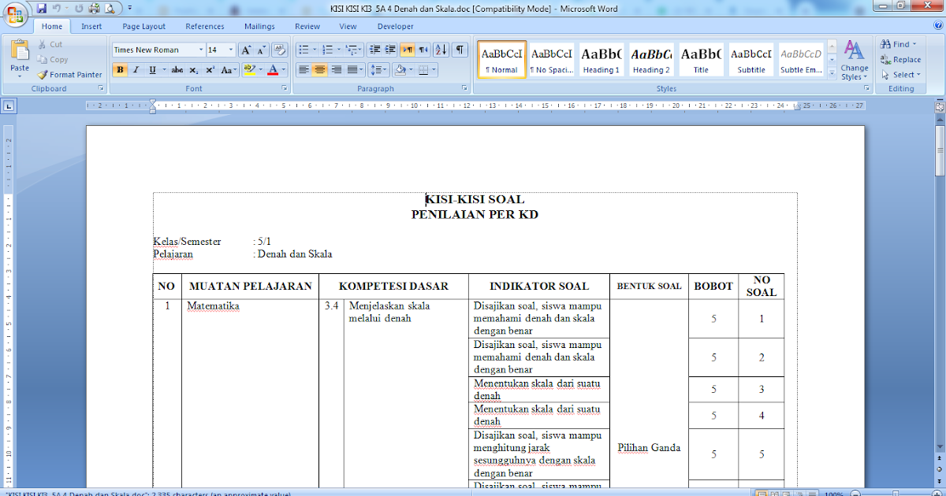The width and height of the screenshot is (946, 496).
Task: Expand the Styles gallery More arrow
Action: point(832,73)
